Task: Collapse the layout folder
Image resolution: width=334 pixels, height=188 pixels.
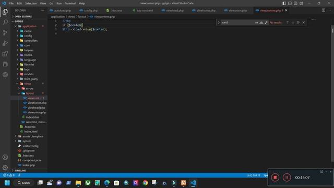Action: click(29, 93)
